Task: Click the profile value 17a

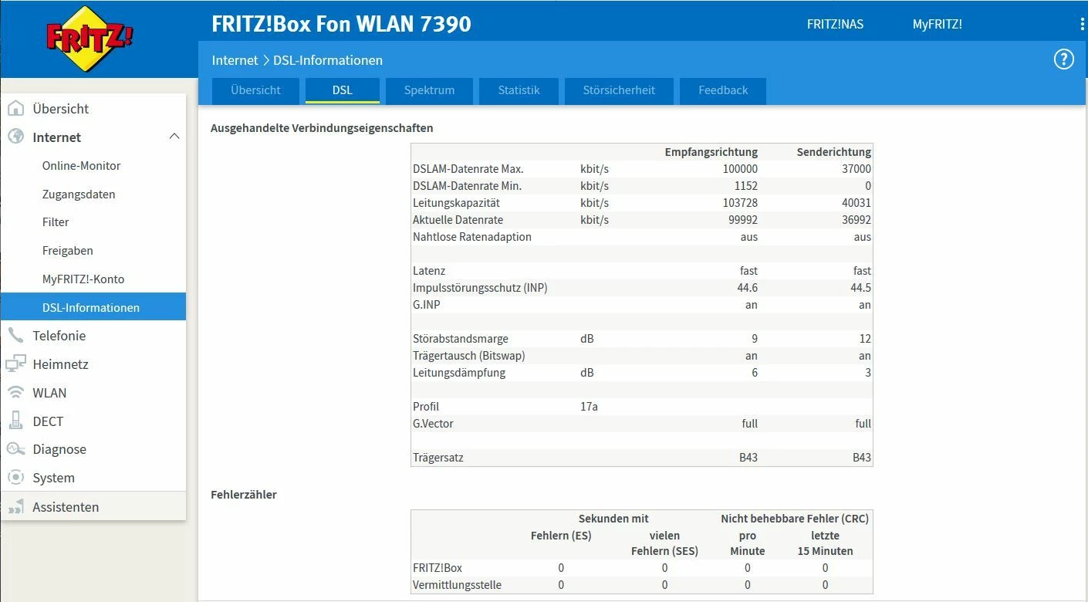Action: point(589,407)
